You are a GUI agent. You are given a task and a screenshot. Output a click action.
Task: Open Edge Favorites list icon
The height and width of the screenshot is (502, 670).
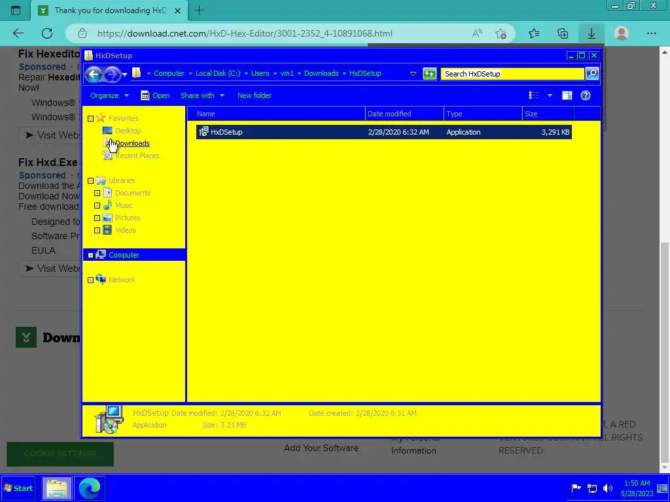[x=534, y=33]
